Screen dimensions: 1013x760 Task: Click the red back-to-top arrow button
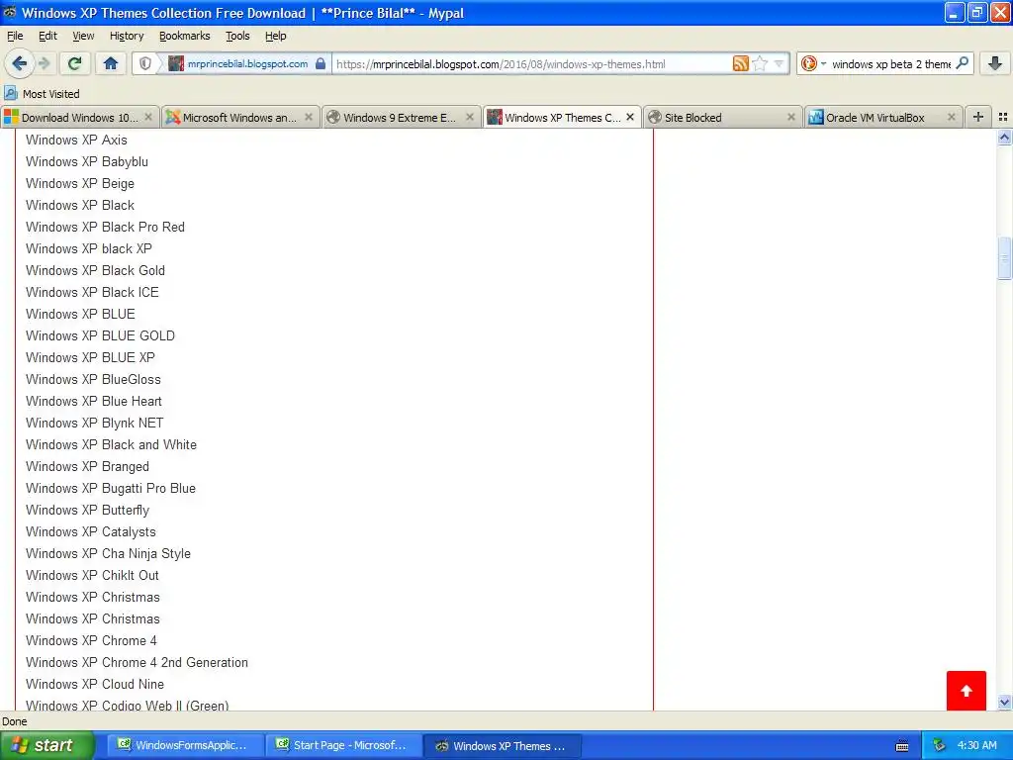coord(966,690)
